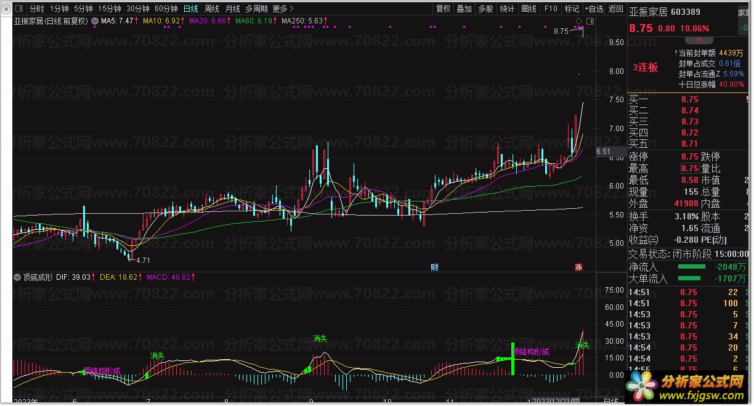
Task: Click the 6.51 price axis marker
Action: point(604,152)
